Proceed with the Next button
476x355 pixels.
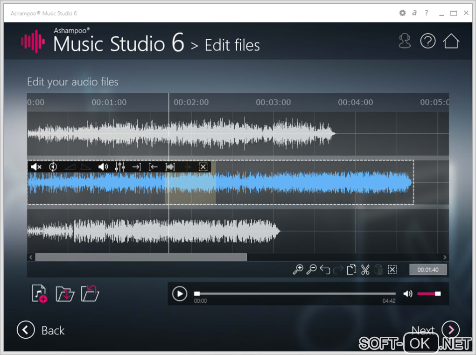point(435,329)
